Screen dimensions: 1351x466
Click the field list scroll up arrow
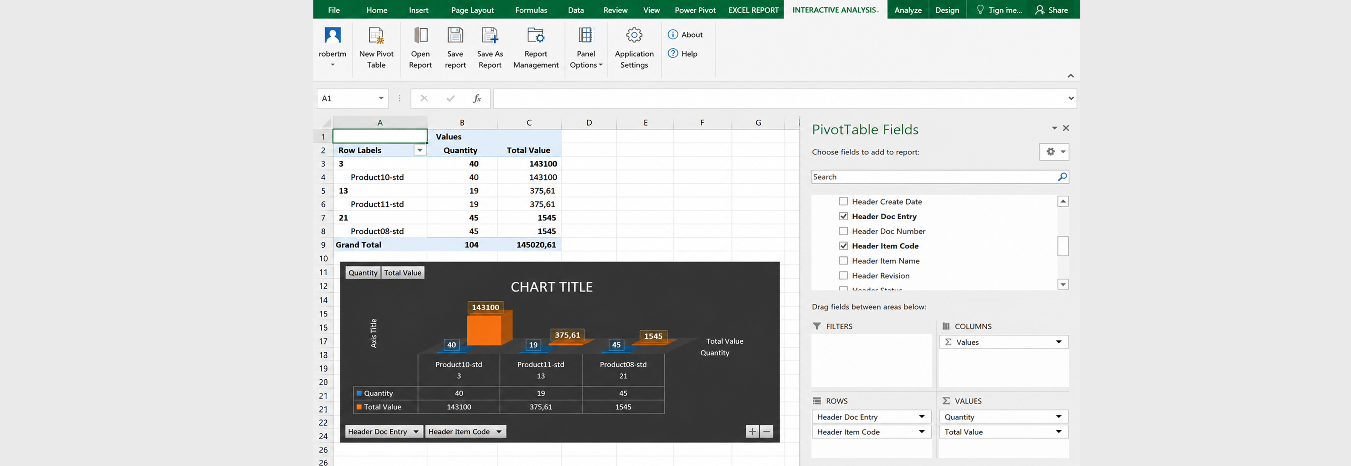pyautogui.click(x=1062, y=201)
